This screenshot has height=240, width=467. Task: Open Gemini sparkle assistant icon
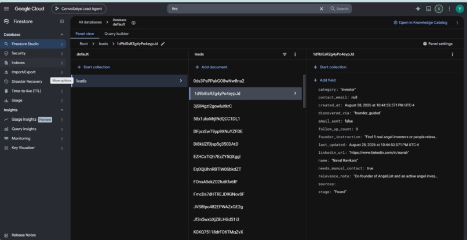tap(418, 9)
